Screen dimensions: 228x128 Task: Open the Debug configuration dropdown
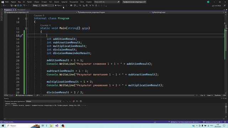pos(36,5)
